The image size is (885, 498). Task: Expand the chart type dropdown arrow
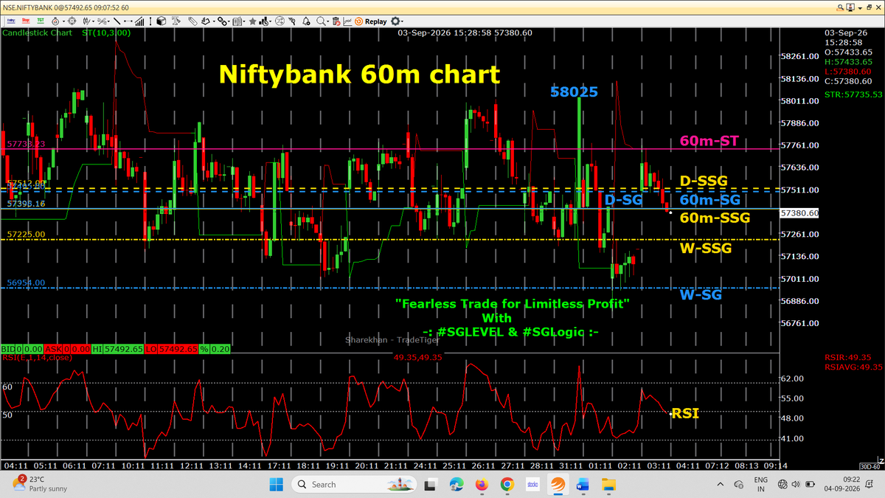click(x=93, y=21)
